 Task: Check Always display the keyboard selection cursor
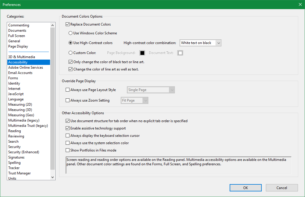coord(67,136)
